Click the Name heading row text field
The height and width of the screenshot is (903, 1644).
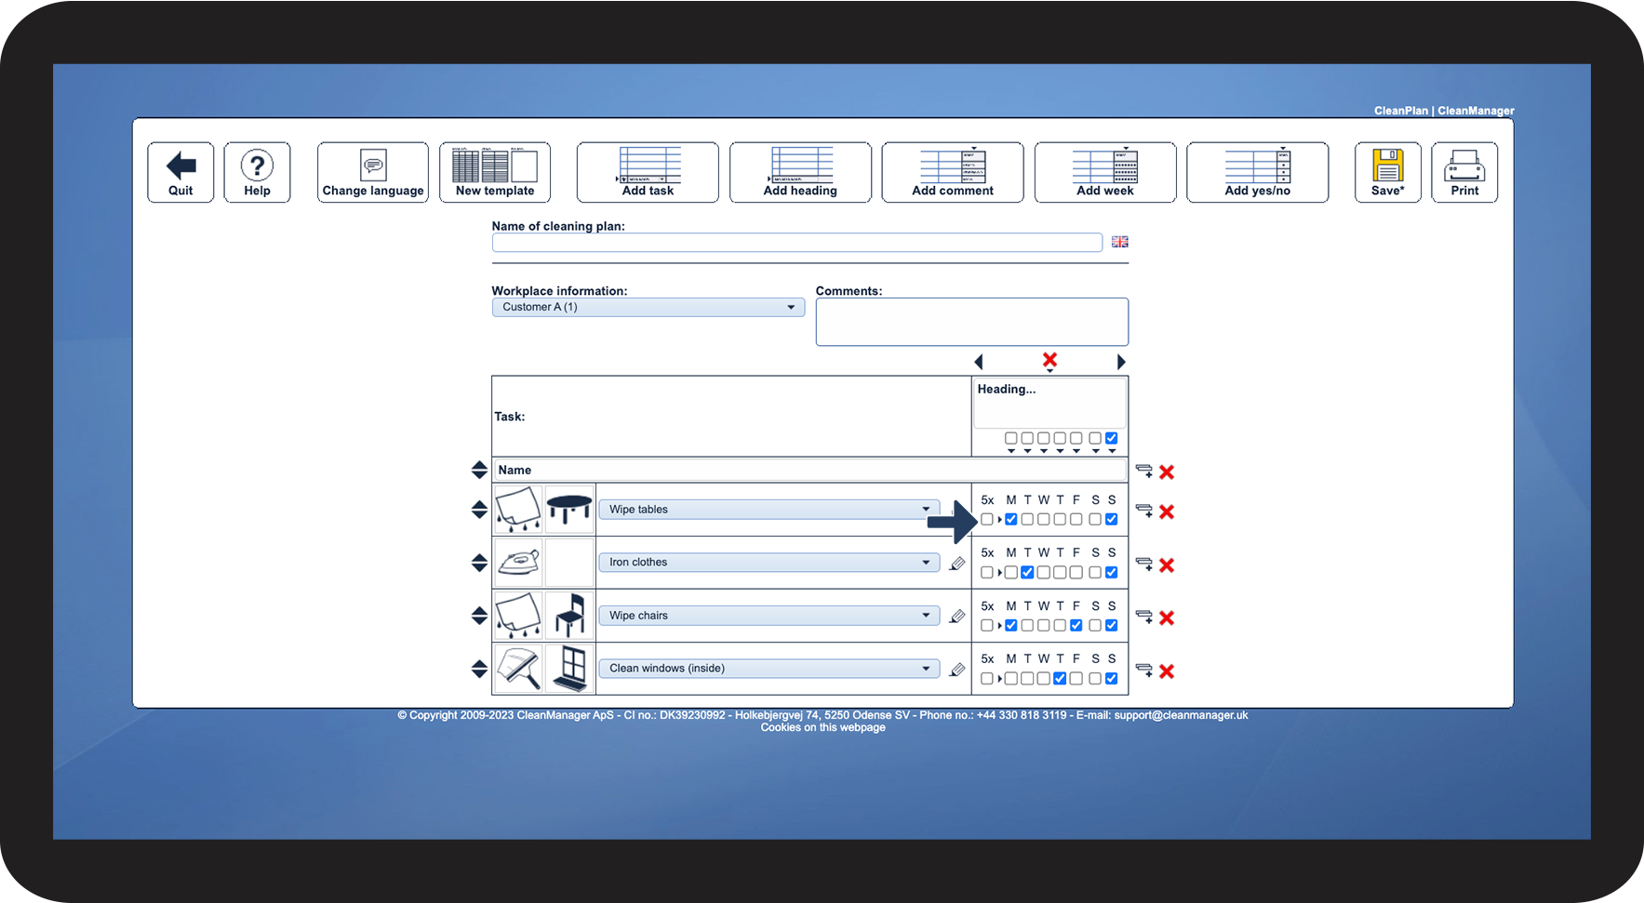(x=809, y=471)
